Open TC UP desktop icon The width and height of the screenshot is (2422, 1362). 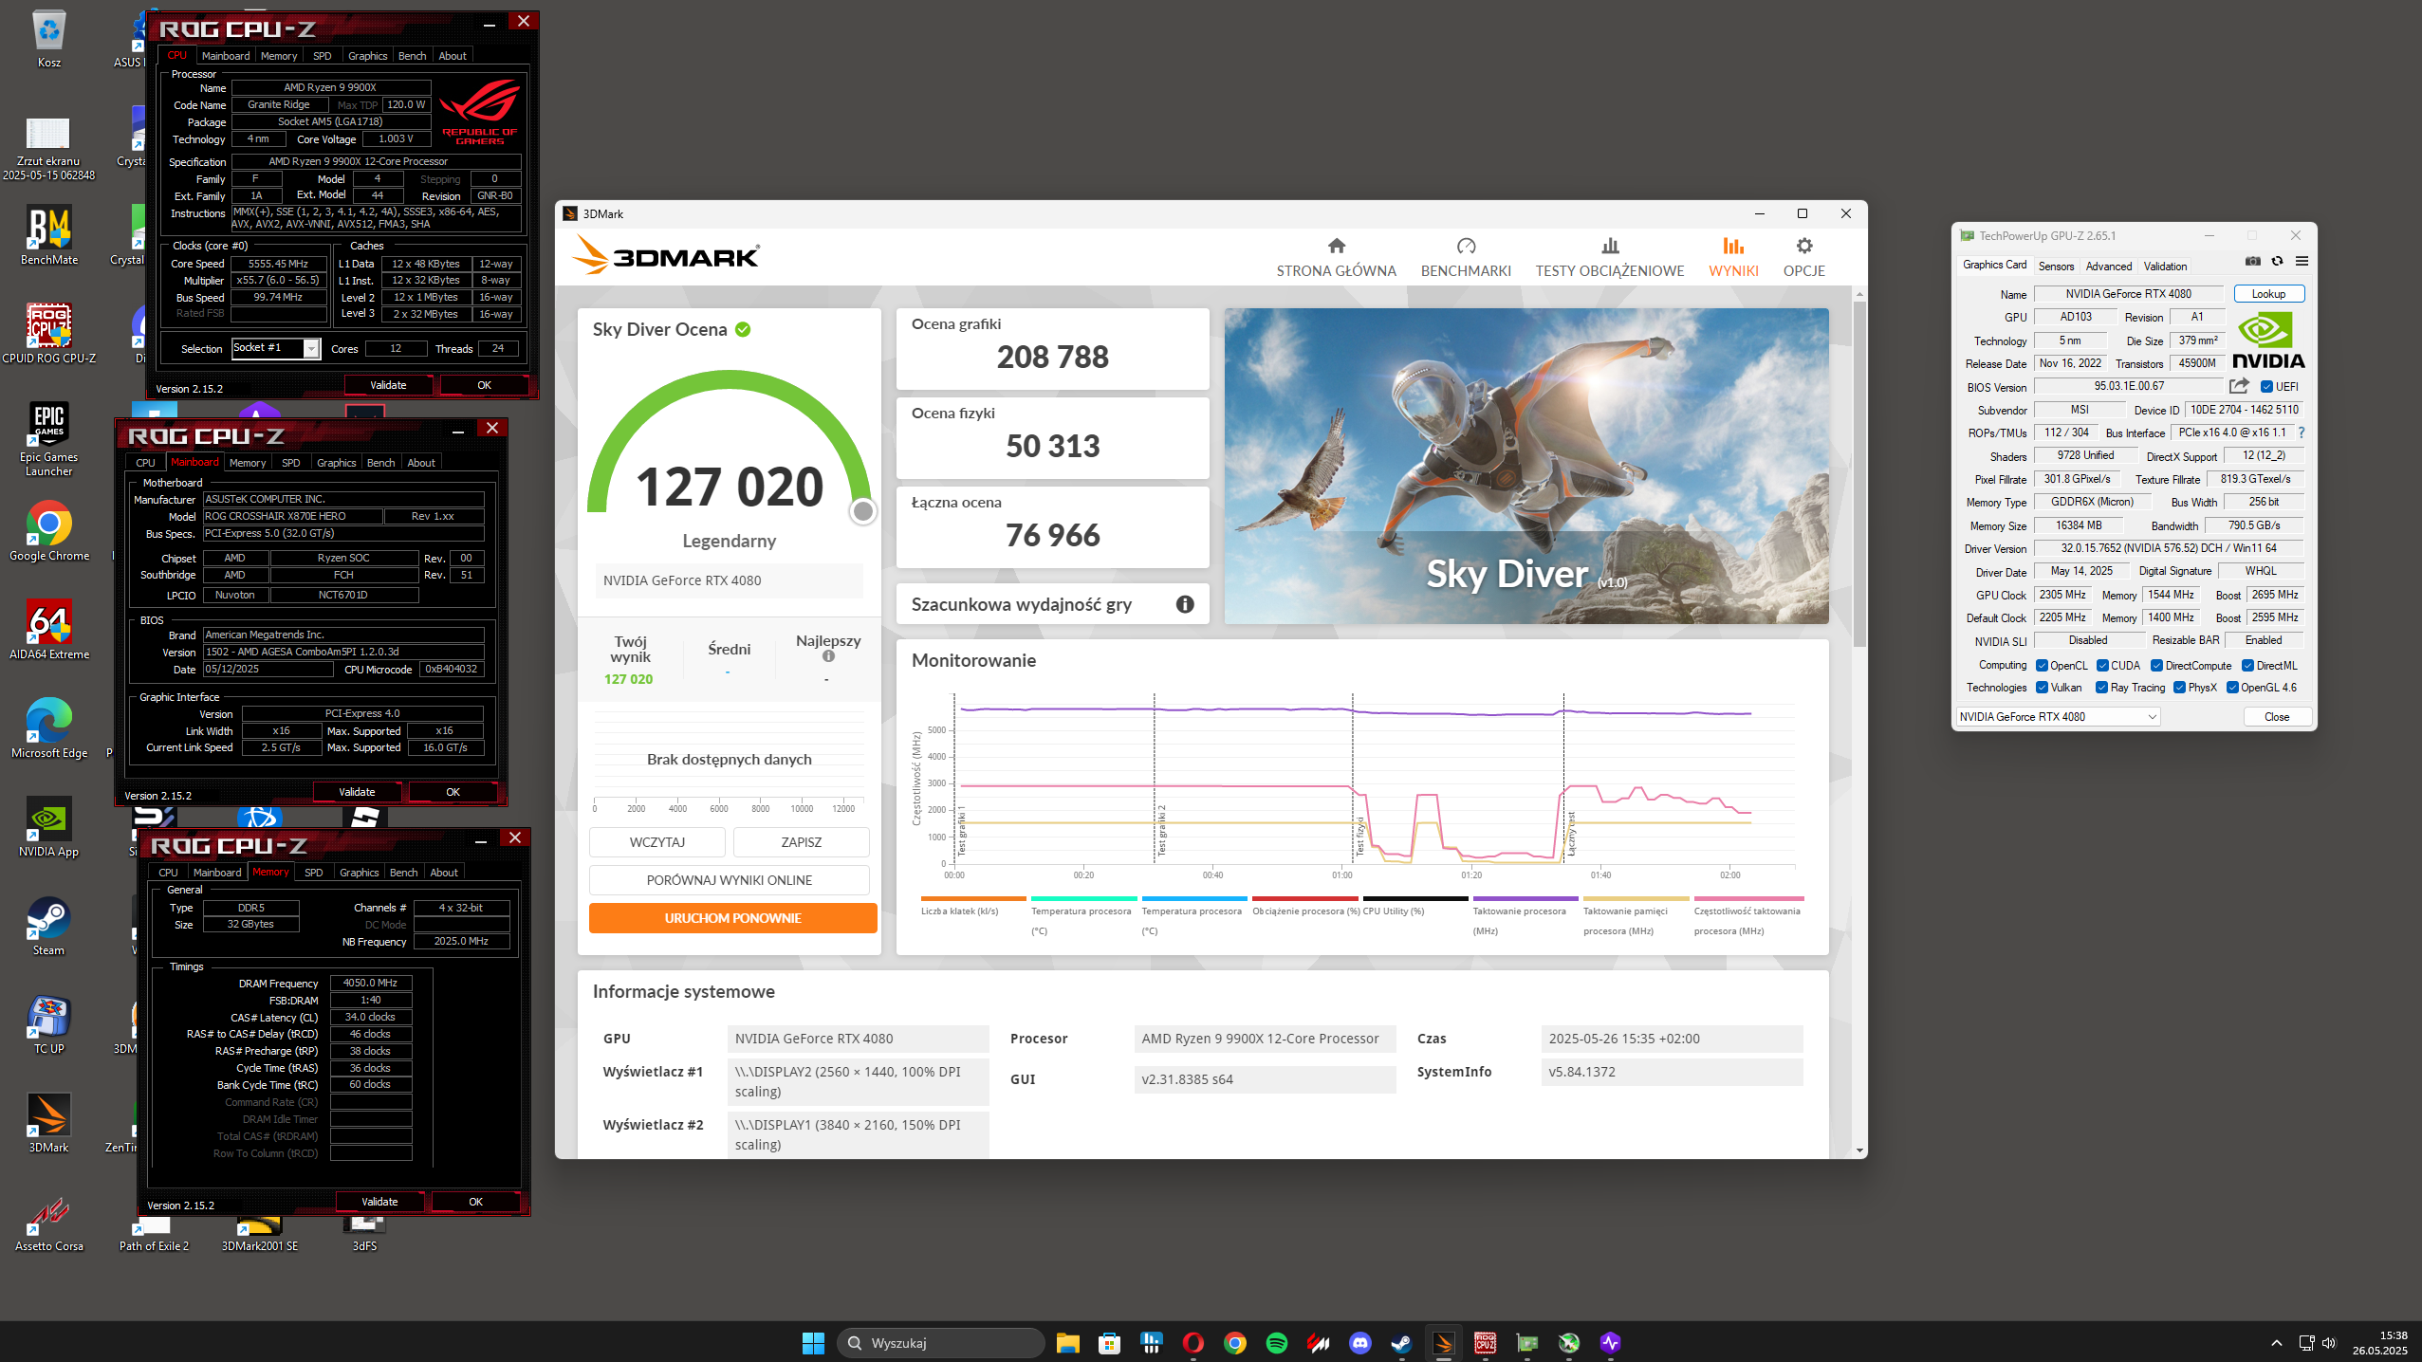pyautogui.click(x=49, y=1026)
